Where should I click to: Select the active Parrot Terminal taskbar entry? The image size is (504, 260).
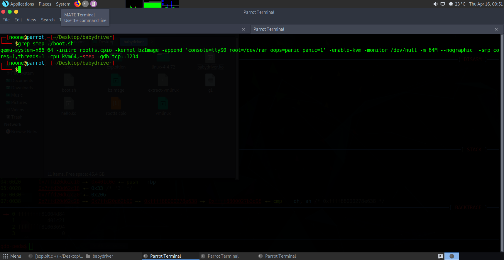point(171,256)
